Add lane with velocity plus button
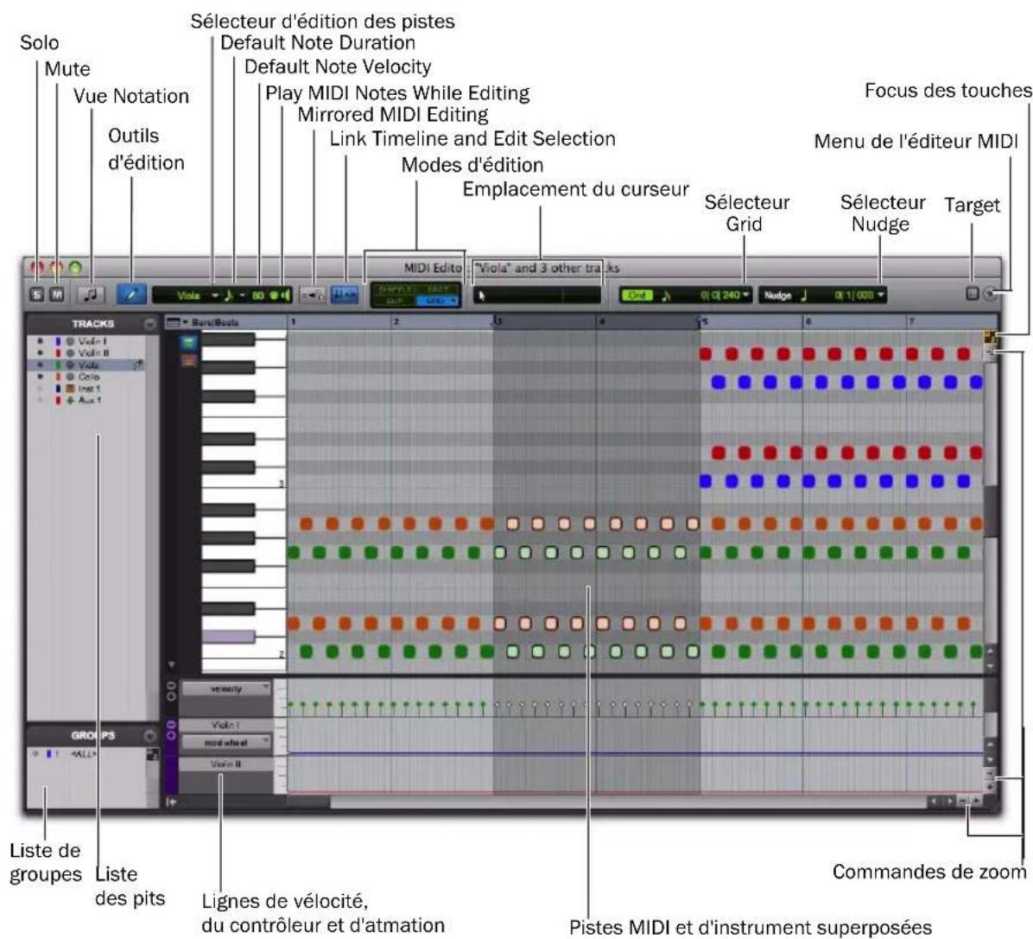Image resolution: width=1033 pixels, height=939 pixels. (x=171, y=696)
